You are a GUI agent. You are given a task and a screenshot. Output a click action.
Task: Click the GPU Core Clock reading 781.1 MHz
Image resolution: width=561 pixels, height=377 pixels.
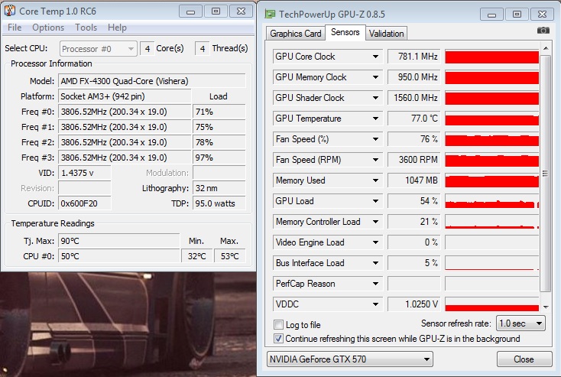pos(414,57)
